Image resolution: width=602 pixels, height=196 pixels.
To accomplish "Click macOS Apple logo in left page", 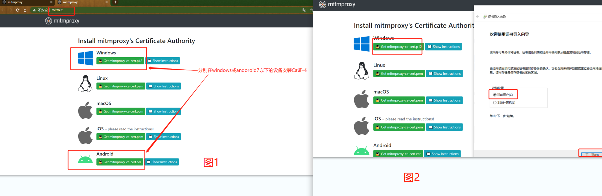I will tap(85, 110).
